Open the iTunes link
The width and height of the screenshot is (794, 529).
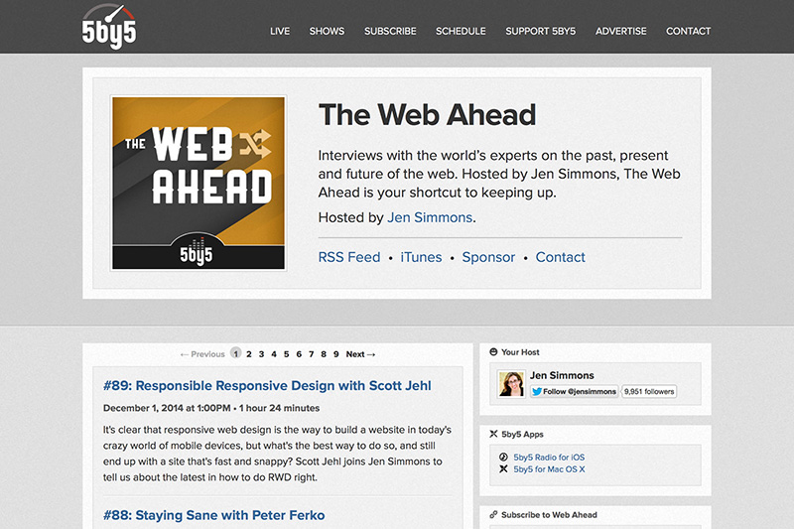coord(421,257)
